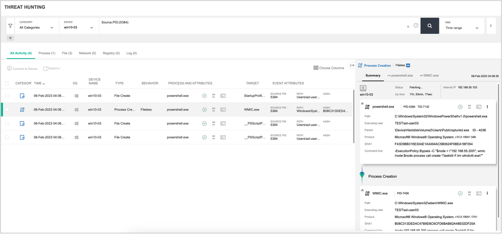The image size is (502, 234).
Task: Open the Summary tab in details panel
Action: tap(373, 75)
